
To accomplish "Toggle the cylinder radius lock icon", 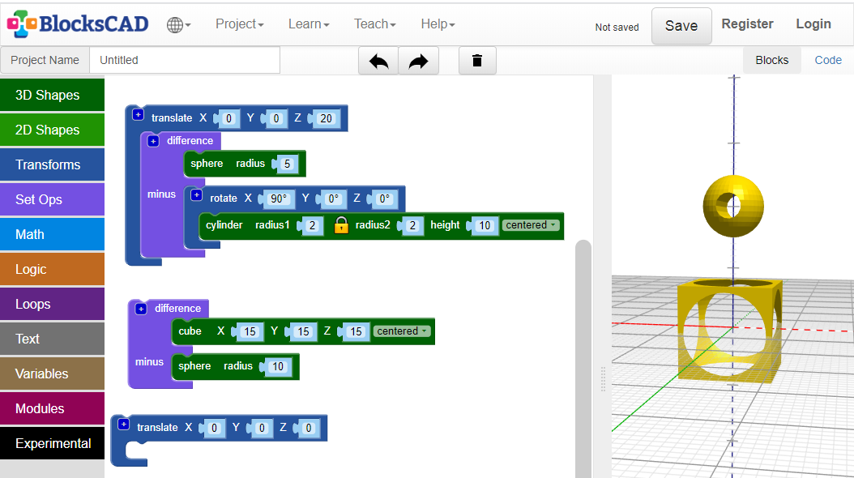I will (x=341, y=225).
